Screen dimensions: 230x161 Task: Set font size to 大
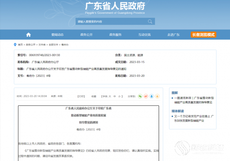pyautogui.click(x=109, y=96)
